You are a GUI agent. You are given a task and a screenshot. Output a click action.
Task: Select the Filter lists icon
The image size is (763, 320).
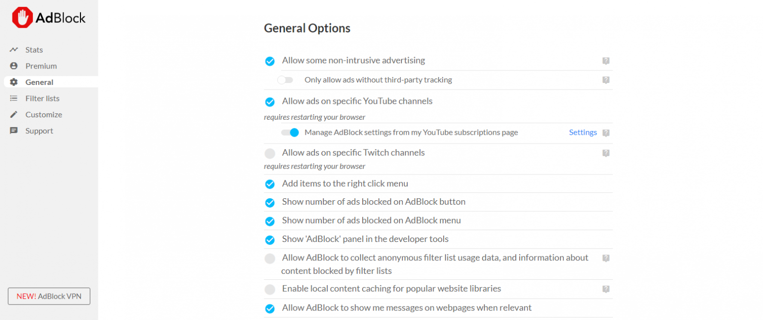click(14, 98)
